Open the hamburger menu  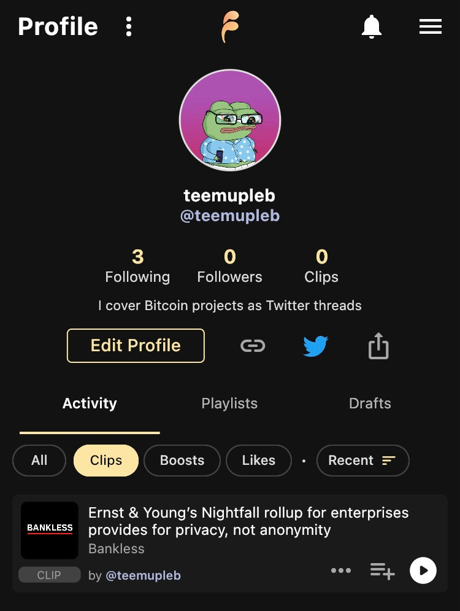[x=430, y=26]
